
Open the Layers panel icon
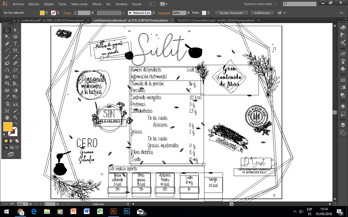[343, 125]
